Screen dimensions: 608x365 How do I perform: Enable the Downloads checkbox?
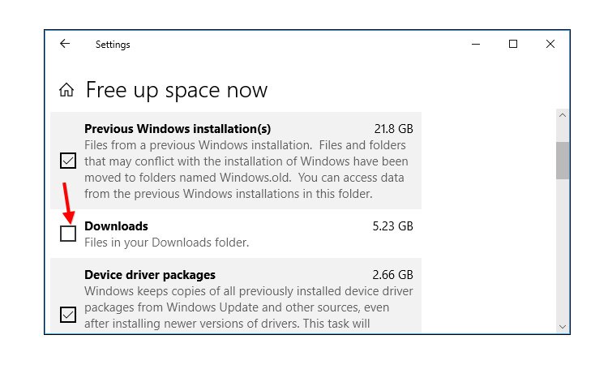(68, 234)
